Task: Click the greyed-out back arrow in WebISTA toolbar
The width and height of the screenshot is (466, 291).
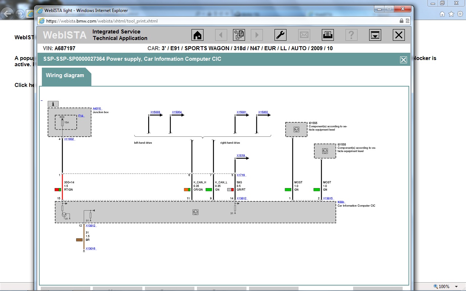Action: 221,35
